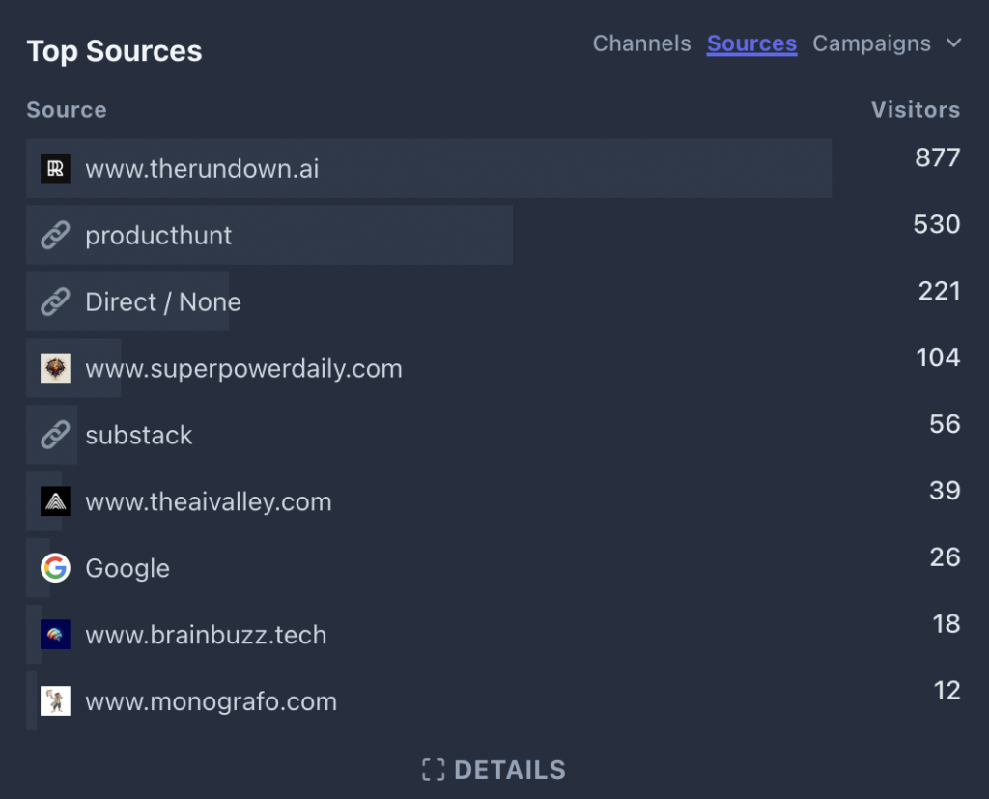Click the therundown.ai favicon icon
989x799 pixels.
pos(55,169)
